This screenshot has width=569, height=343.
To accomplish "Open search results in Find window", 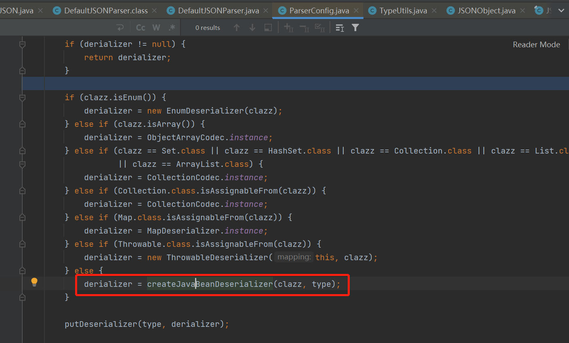I will click(x=268, y=27).
